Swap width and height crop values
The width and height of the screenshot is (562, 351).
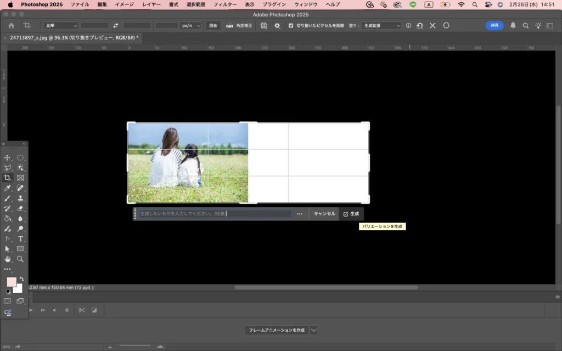tap(116, 26)
